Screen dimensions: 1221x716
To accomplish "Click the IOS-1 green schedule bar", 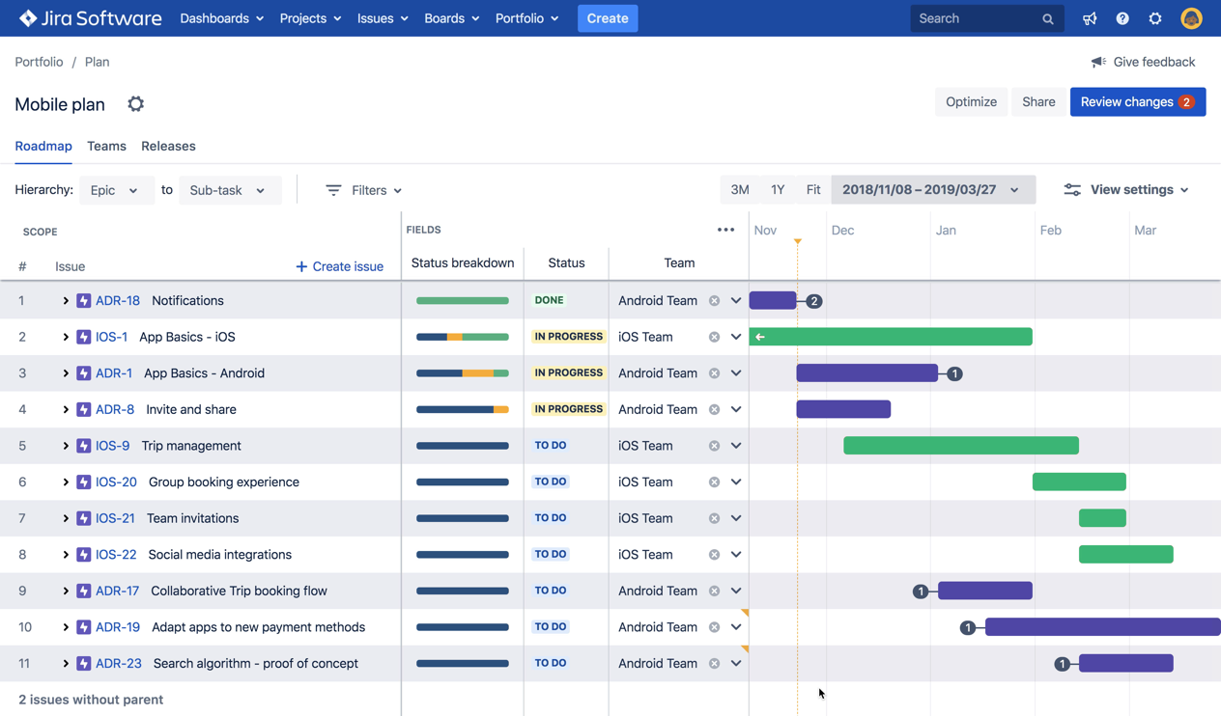I will (x=891, y=337).
